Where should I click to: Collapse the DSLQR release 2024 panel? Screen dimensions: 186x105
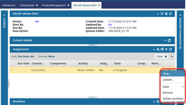point(158,14)
